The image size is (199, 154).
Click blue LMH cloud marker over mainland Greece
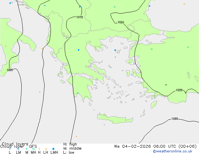click(78, 50)
